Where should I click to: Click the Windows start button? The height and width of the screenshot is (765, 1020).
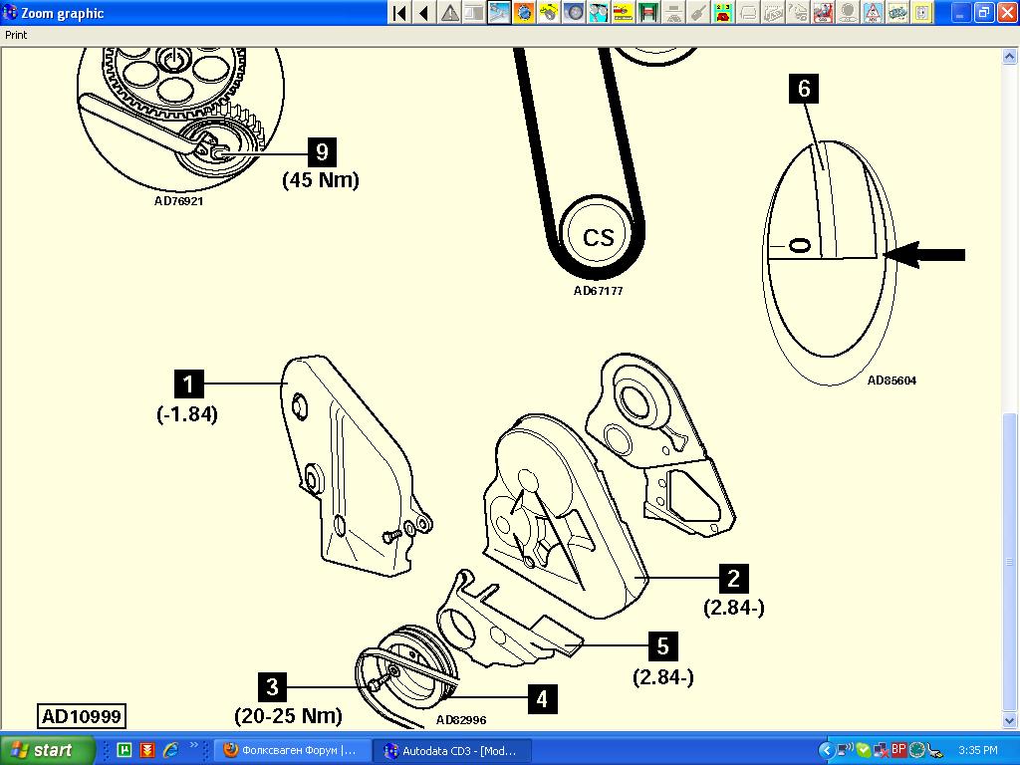48,750
